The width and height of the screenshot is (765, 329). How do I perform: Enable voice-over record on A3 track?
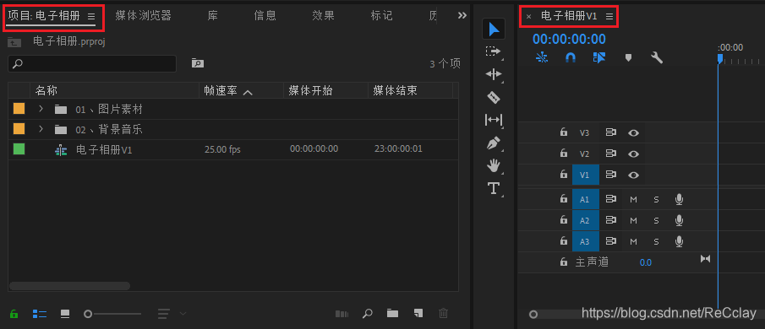679,241
